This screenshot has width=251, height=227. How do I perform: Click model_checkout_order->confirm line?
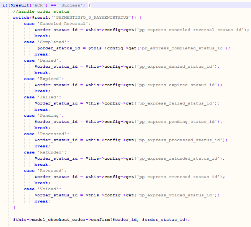coord(101,220)
